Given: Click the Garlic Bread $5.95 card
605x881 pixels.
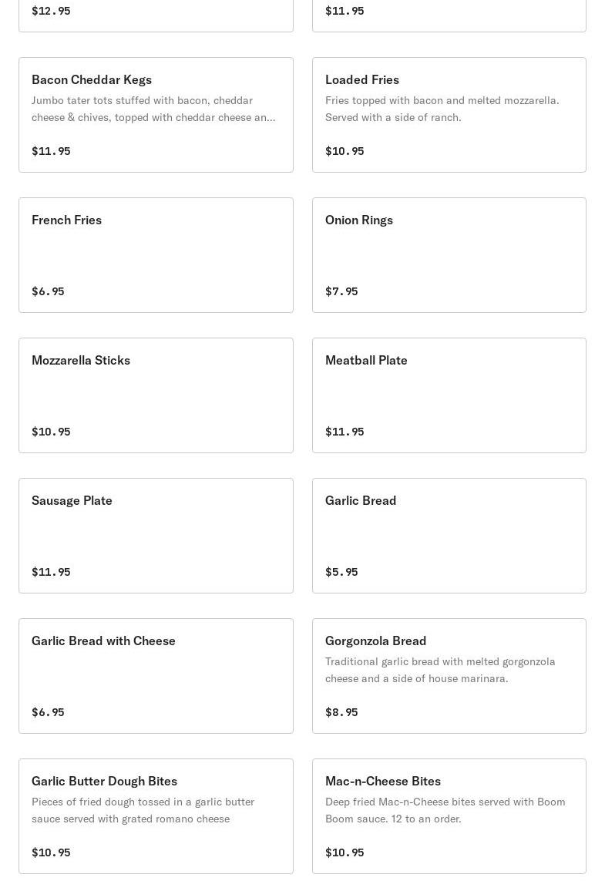Looking at the screenshot, I should tap(449, 536).
